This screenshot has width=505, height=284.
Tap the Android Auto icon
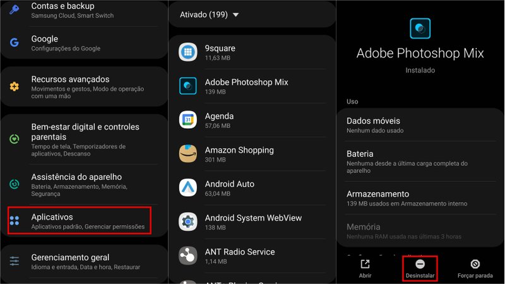[187, 187]
